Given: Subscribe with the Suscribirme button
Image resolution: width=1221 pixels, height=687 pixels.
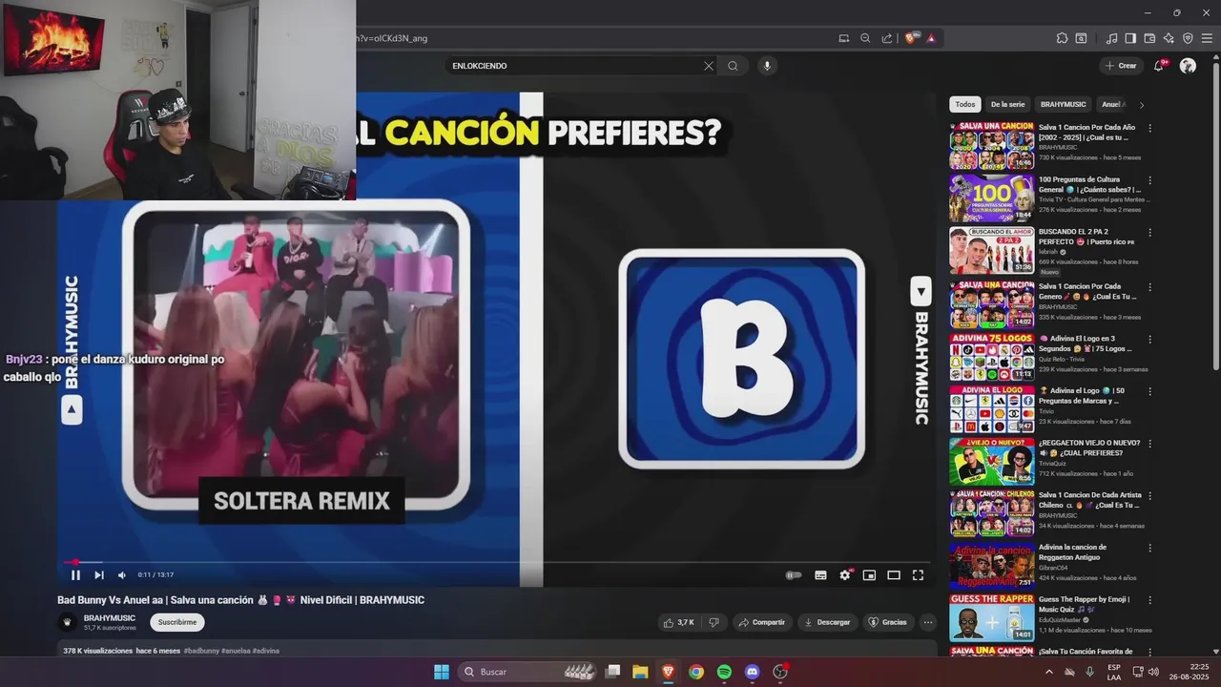Looking at the screenshot, I should point(177,622).
